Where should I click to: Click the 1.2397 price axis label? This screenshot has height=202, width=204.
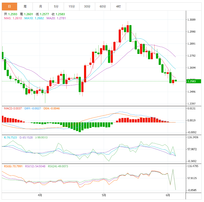[x=191, y=104]
